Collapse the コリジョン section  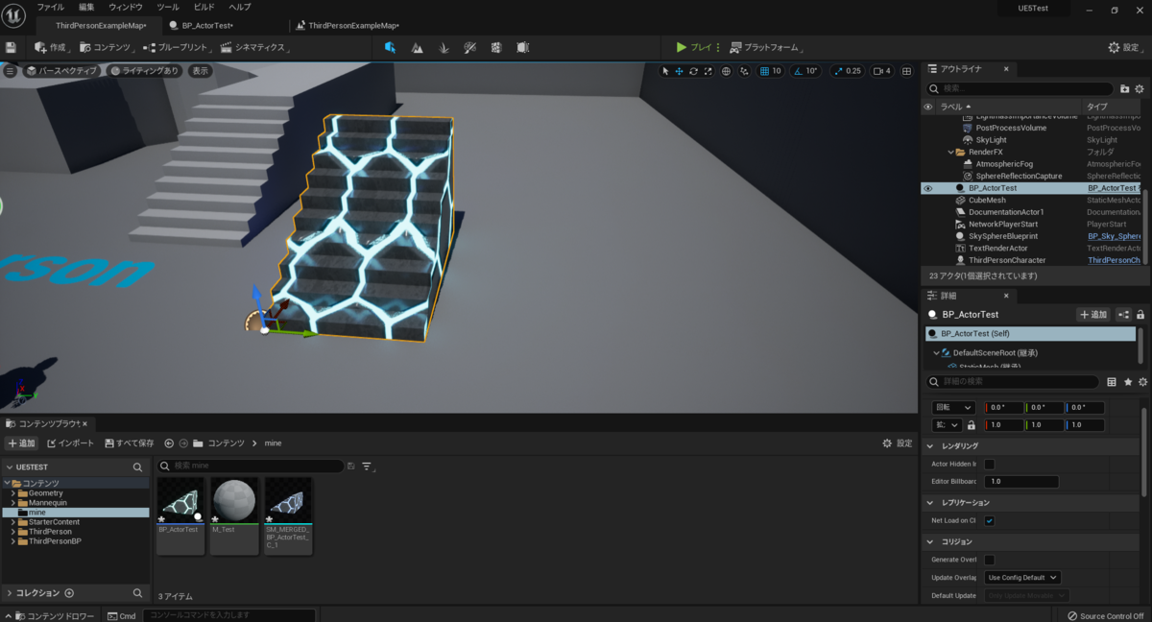[x=929, y=541]
